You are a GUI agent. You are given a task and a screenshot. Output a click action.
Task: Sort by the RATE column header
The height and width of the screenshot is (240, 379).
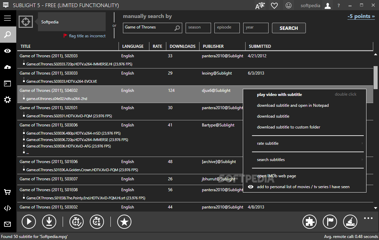157,46
